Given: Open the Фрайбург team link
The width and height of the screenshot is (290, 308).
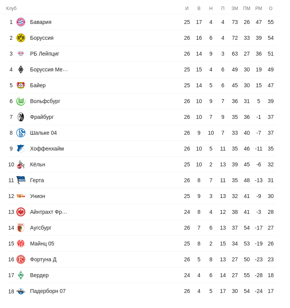Looking at the screenshot, I should click(x=42, y=117).
